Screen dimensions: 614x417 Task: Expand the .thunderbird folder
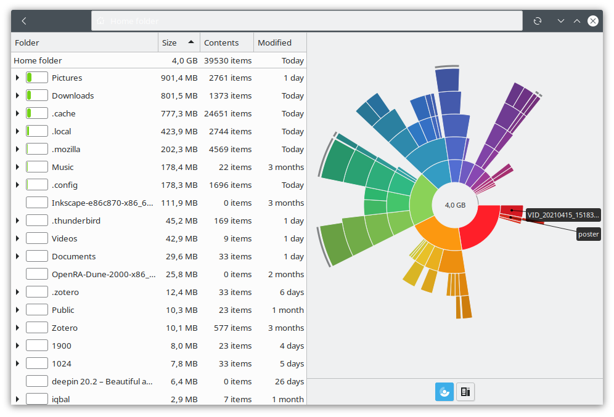[x=17, y=221]
